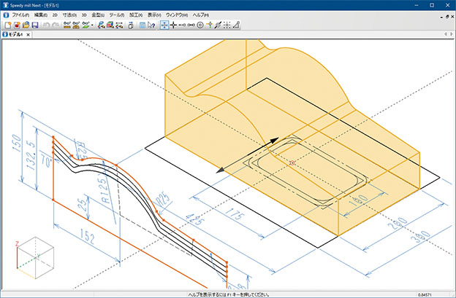Click the context help pointer icon

[152, 24]
